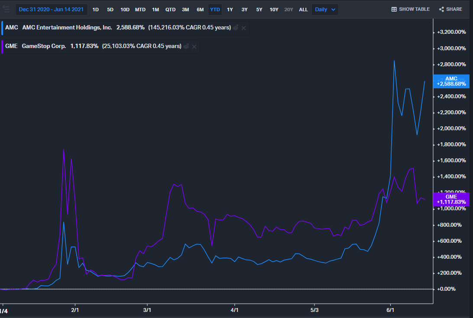Viewport: 473px width, 318px height.
Task: Click the Share icon
Action: coord(441,9)
